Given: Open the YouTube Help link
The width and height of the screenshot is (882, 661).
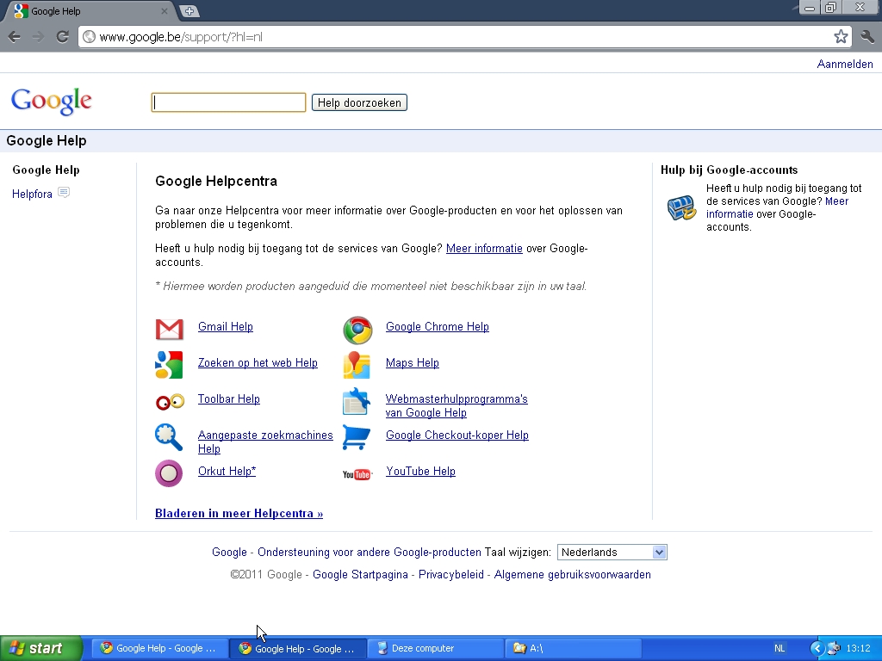Looking at the screenshot, I should pos(420,471).
